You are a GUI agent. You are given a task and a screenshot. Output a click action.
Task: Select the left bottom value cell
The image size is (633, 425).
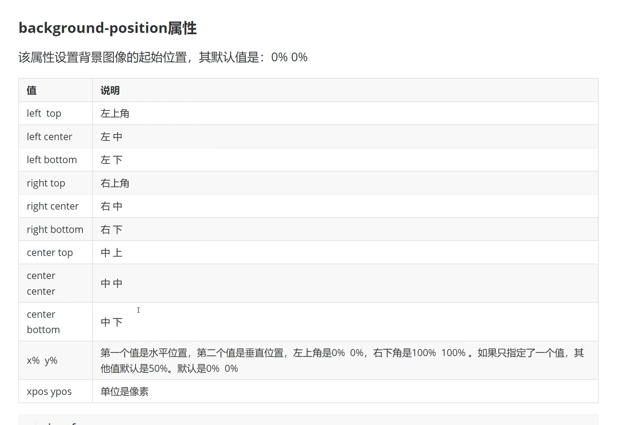tap(52, 160)
